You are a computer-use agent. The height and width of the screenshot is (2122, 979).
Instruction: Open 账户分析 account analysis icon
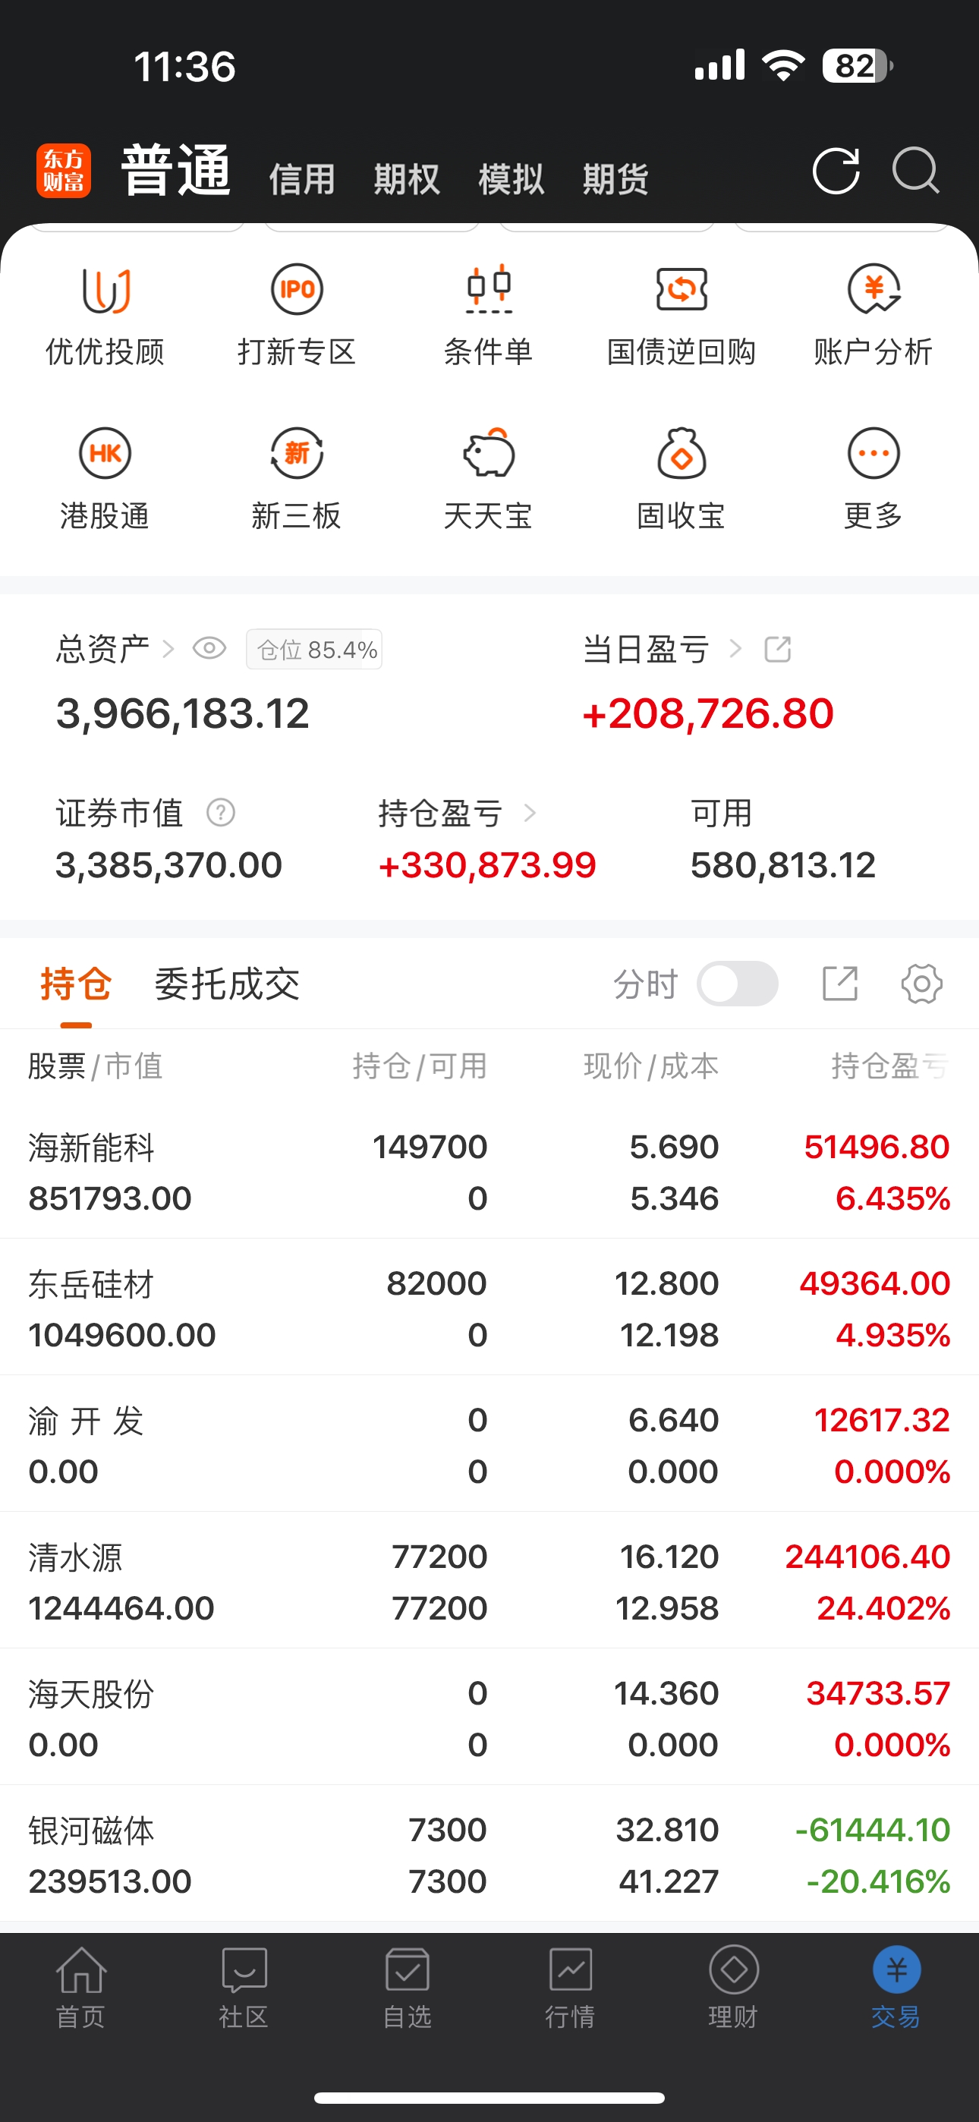(874, 290)
